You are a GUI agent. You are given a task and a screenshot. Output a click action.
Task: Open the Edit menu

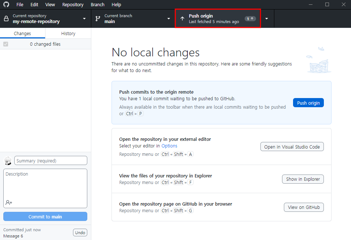34,4
